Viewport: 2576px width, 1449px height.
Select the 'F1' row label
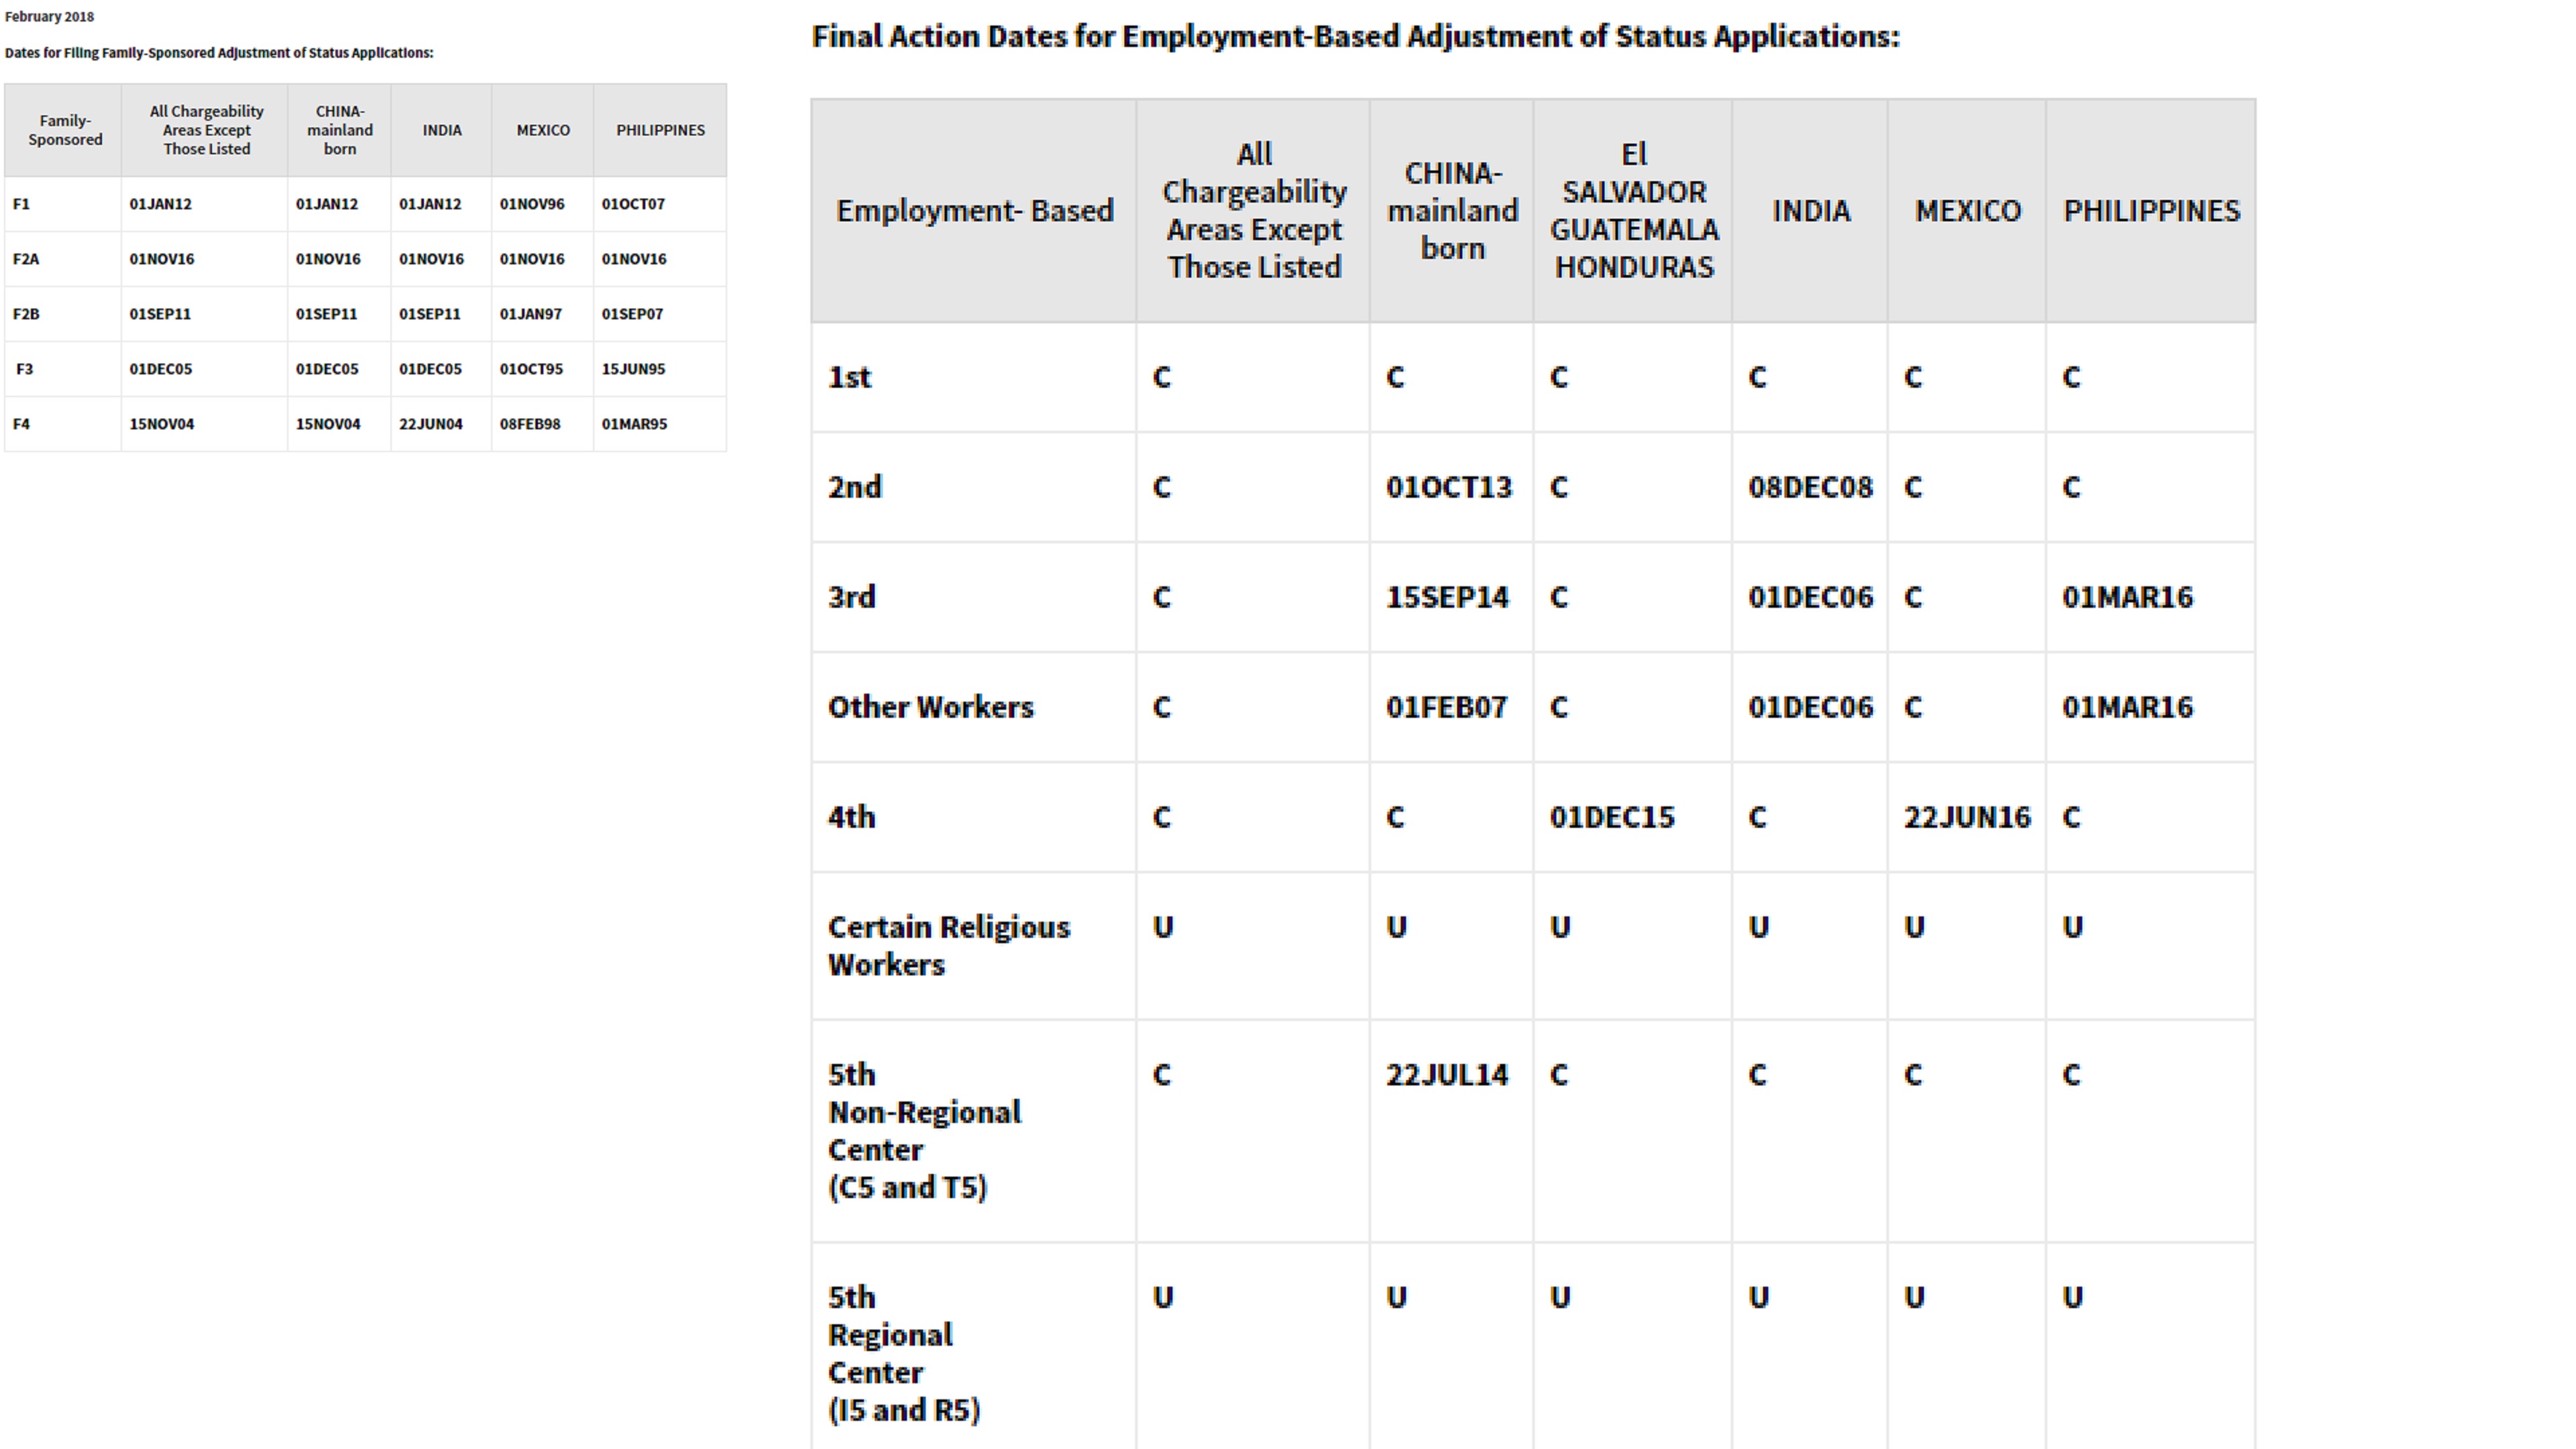(x=21, y=204)
